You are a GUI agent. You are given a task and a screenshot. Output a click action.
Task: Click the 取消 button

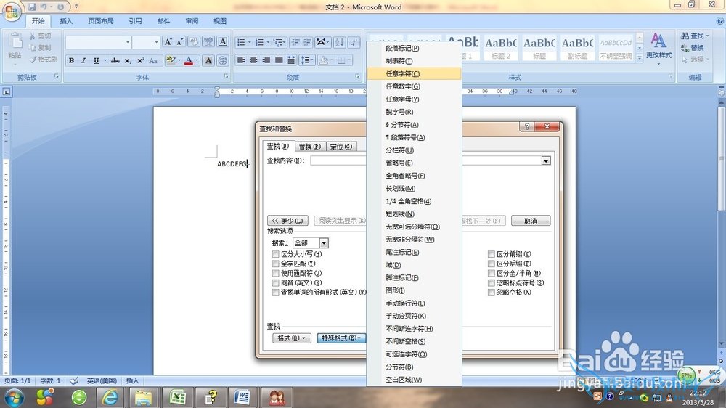(530, 221)
